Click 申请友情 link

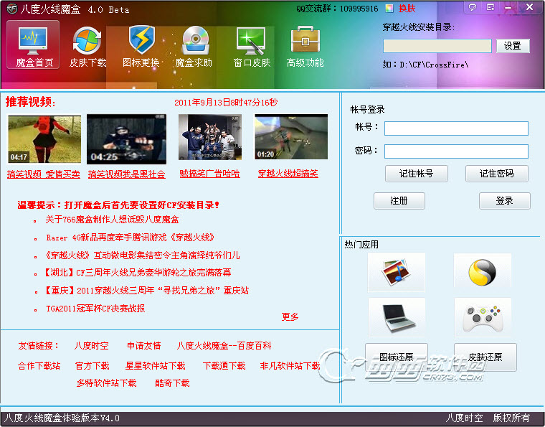click(144, 346)
